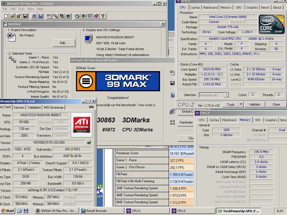Click the taskbar clock showing 8:47
Viewport: 287px width, 215px height.
tap(280, 211)
